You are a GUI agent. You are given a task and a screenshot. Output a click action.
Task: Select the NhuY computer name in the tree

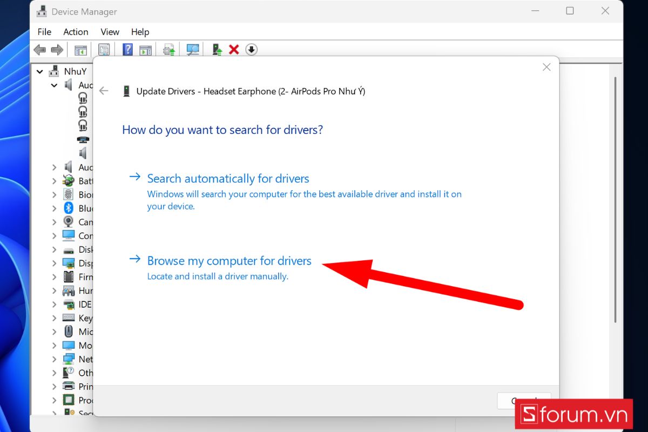point(75,71)
